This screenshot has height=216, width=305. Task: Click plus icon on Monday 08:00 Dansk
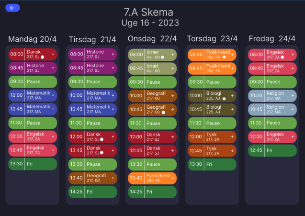(x=53, y=54)
